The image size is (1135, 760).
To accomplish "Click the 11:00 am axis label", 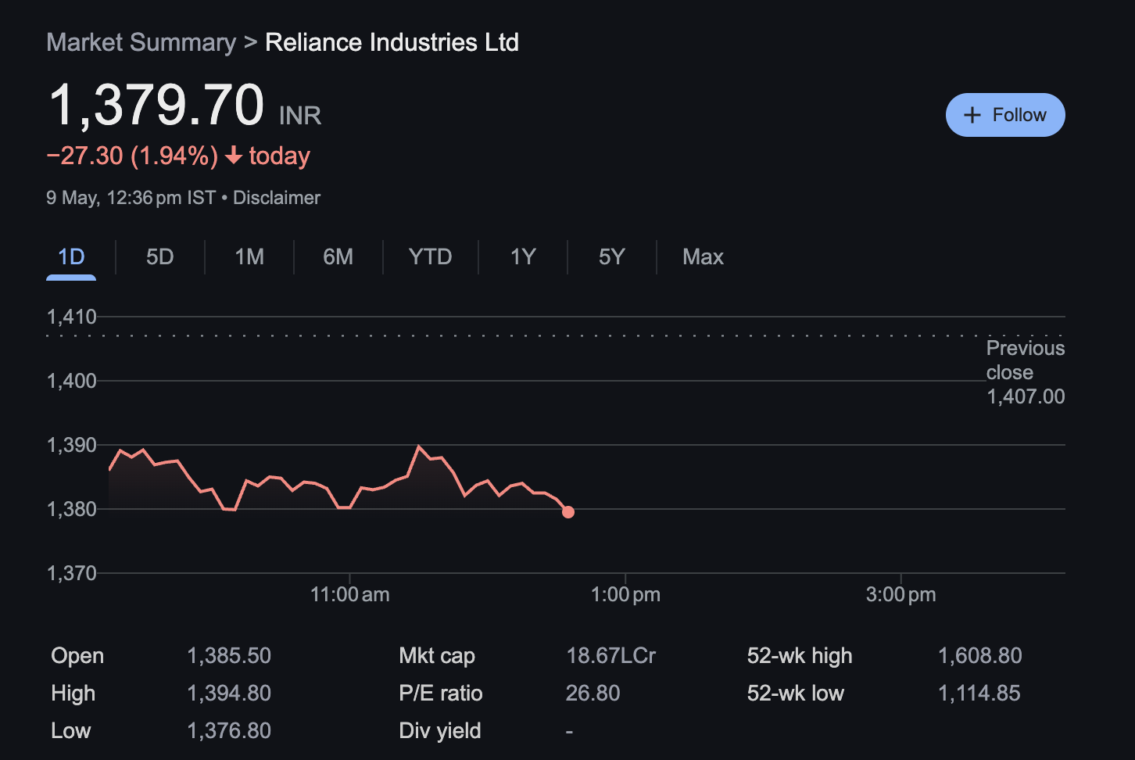I will coord(350,594).
